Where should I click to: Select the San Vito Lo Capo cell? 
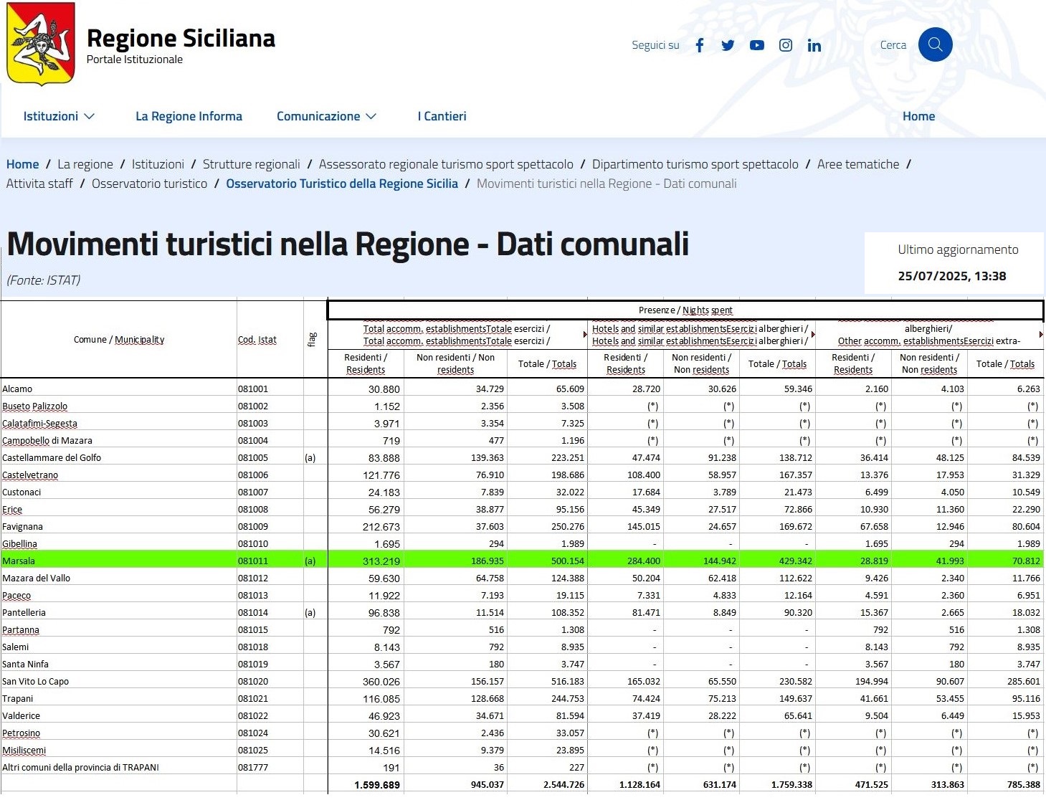[36, 682]
